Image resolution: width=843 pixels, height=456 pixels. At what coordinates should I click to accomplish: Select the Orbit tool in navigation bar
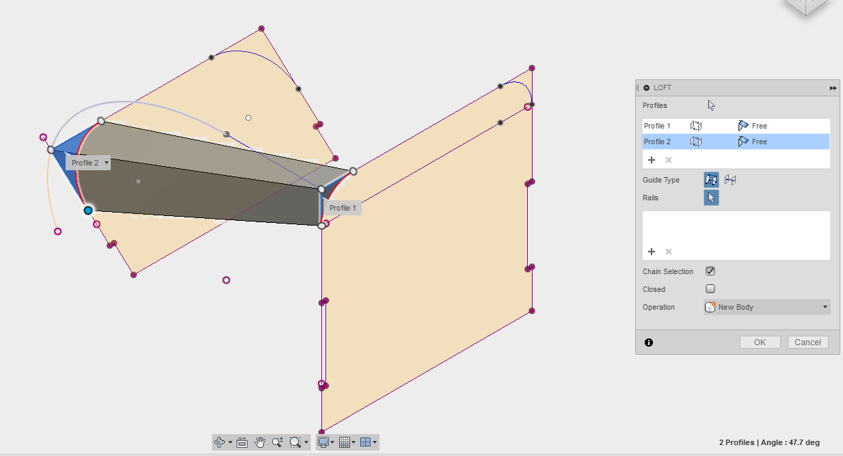tap(219, 442)
